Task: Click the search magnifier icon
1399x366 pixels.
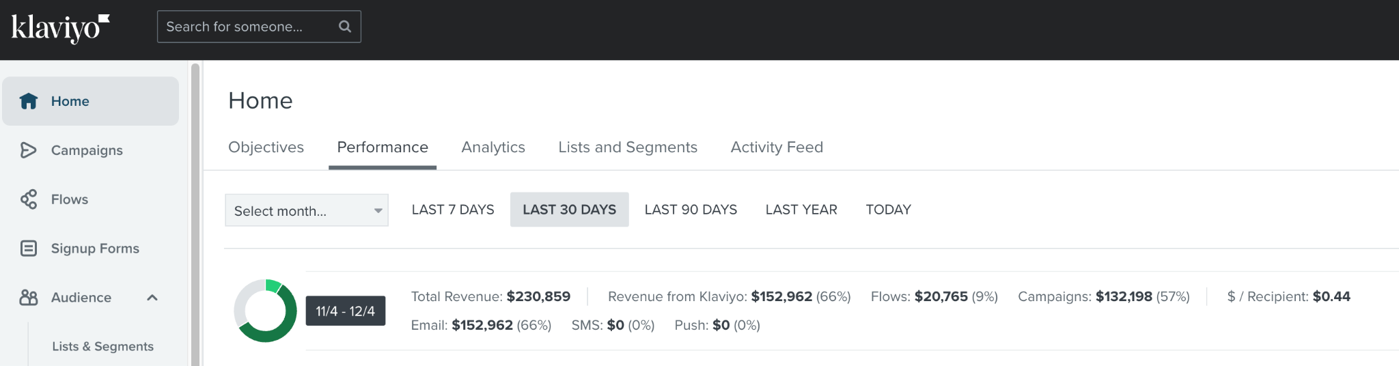Action: coord(345,27)
